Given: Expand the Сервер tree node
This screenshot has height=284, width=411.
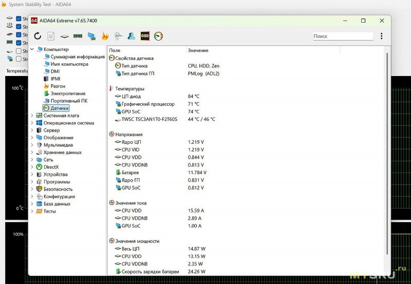Looking at the screenshot, I should [32, 130].
